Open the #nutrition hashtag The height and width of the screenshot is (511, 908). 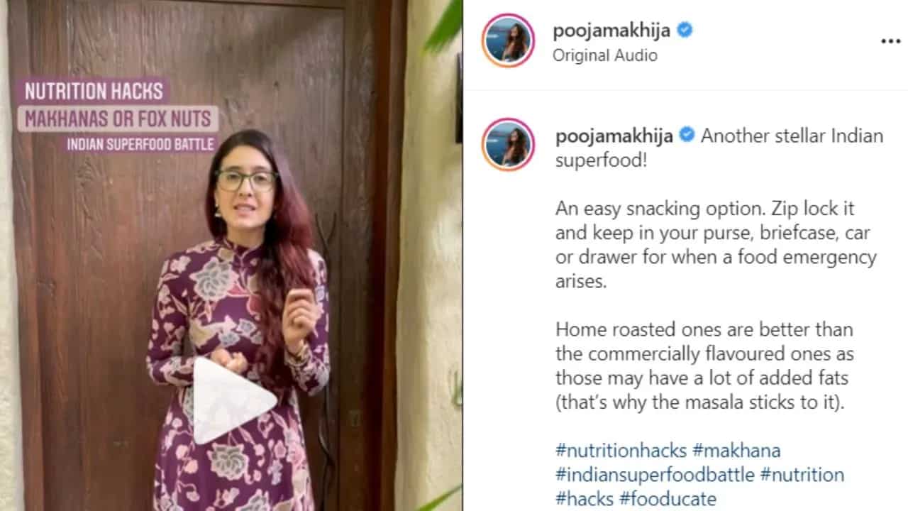pos(802,474)
